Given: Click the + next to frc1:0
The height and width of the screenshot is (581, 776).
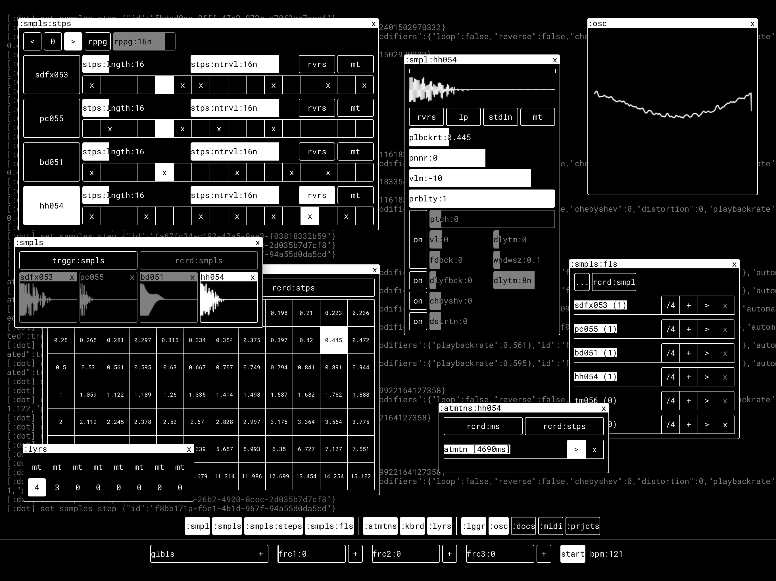Looking at the screenshot, I should point(355,554).
